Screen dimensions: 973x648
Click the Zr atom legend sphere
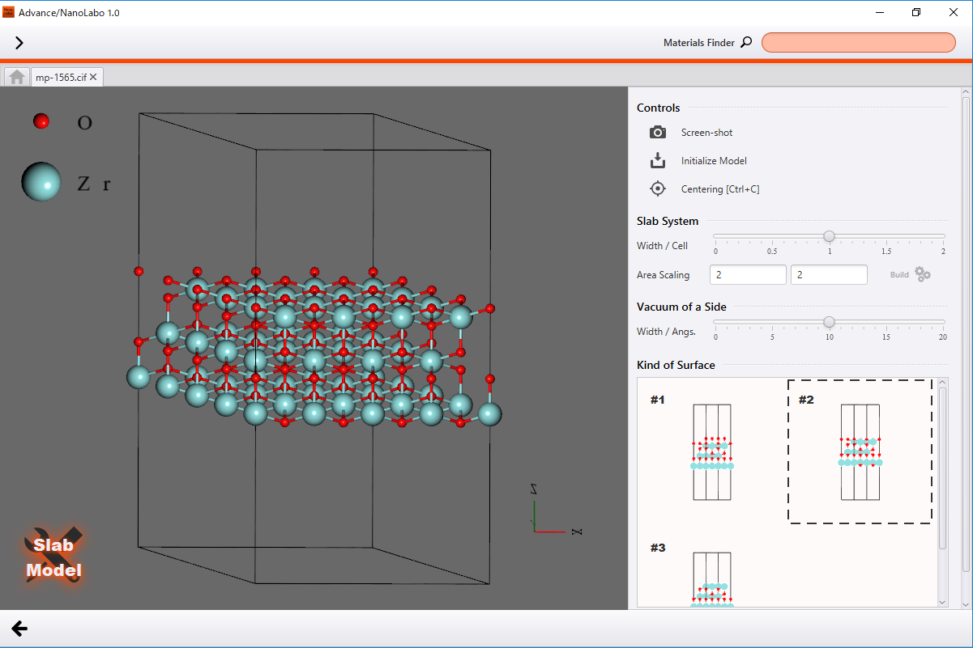(41, 181)
